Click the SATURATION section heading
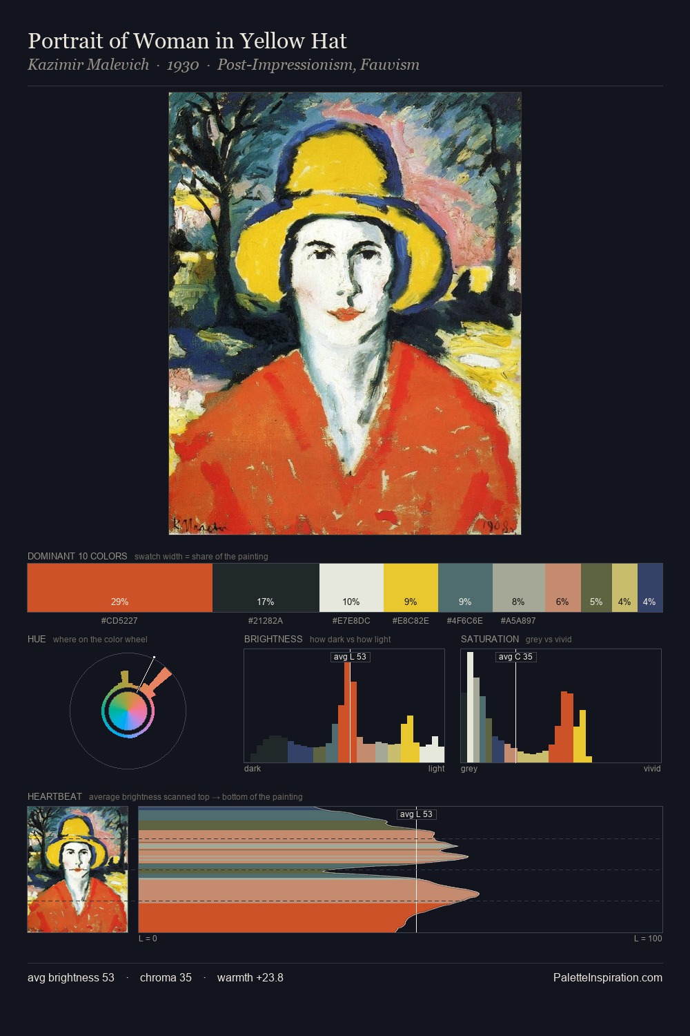 490,639
